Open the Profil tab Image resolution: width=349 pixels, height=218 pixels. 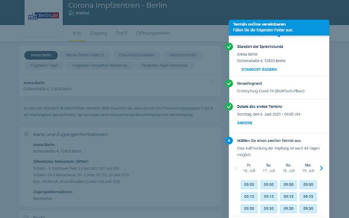(121, 33)
